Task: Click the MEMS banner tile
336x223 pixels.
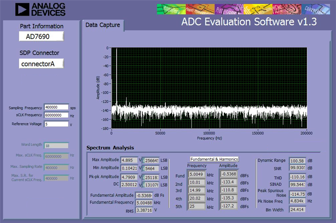Action: click(x=287, y=9)
